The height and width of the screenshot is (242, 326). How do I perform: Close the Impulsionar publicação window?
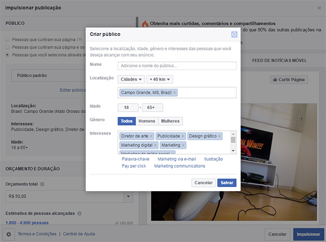[319, 8]
